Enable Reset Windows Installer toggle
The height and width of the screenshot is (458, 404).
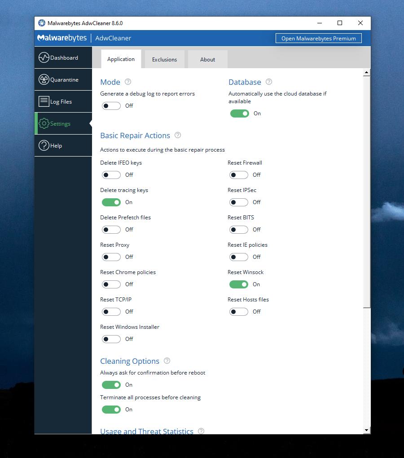coord(111,339)
